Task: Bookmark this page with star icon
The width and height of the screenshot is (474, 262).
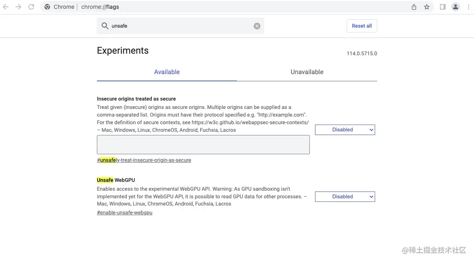Action: point(427,7)
